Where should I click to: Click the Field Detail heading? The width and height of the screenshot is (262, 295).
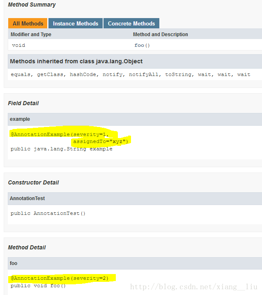[23, 103]
